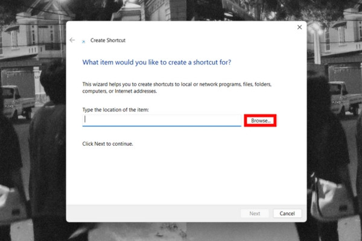The height and width of the screenshot is (241, 362).
Task: Click the Create Shortcut title text
Action: 108,40
